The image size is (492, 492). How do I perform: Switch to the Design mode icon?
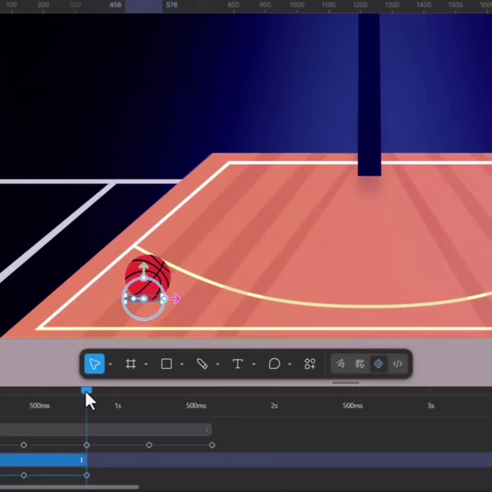coord(360,363)
